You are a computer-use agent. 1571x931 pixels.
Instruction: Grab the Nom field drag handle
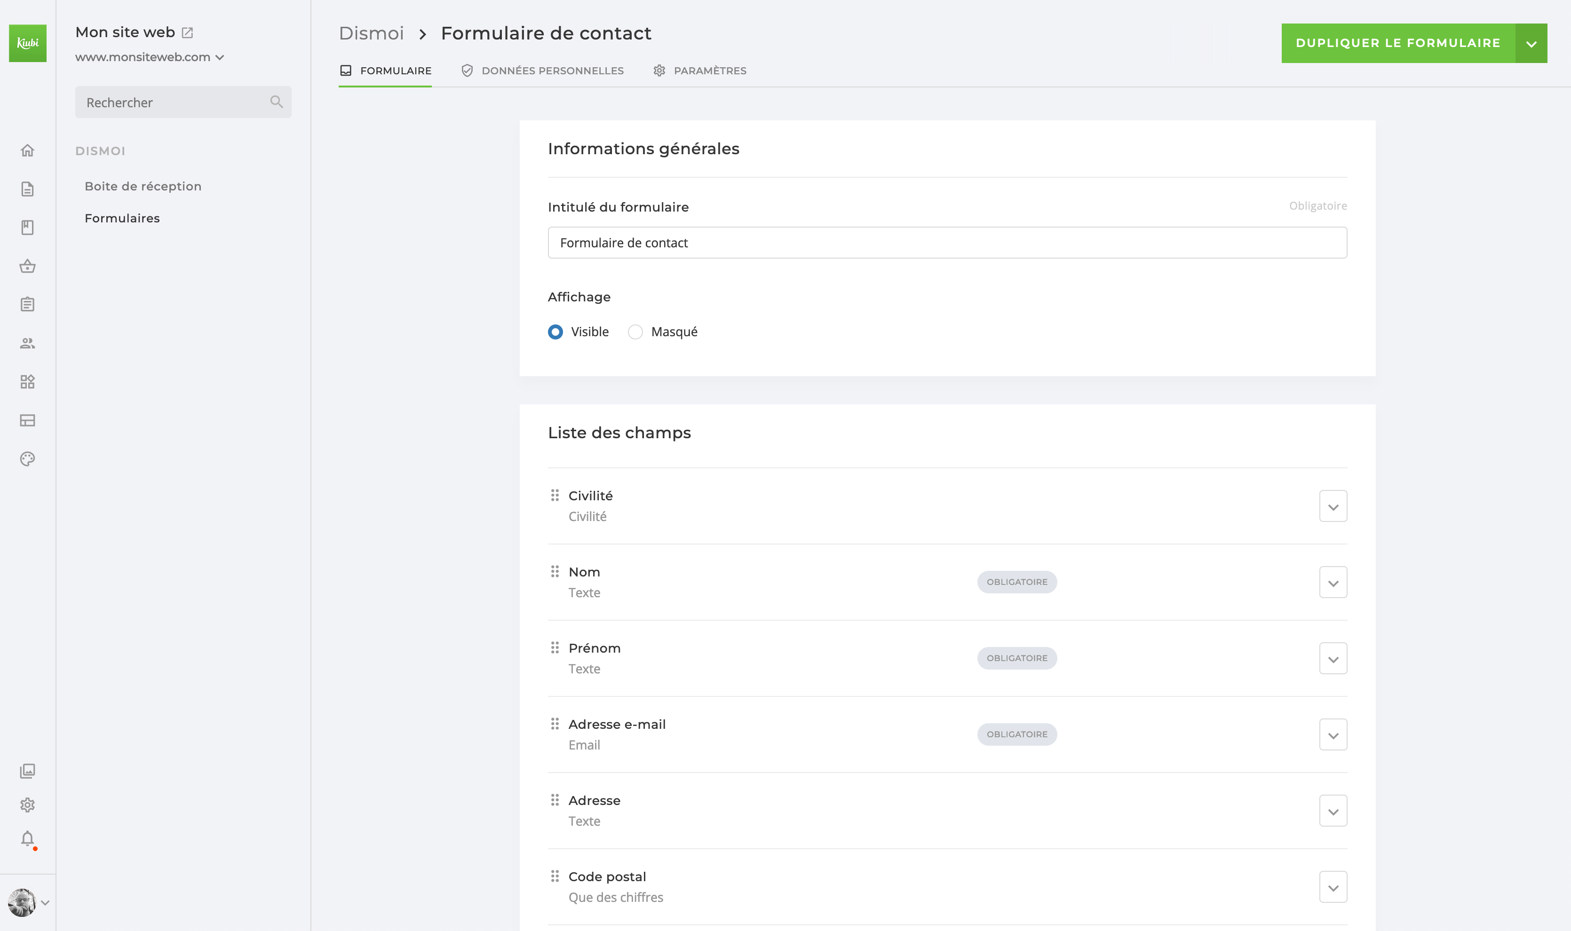point(555,571)
